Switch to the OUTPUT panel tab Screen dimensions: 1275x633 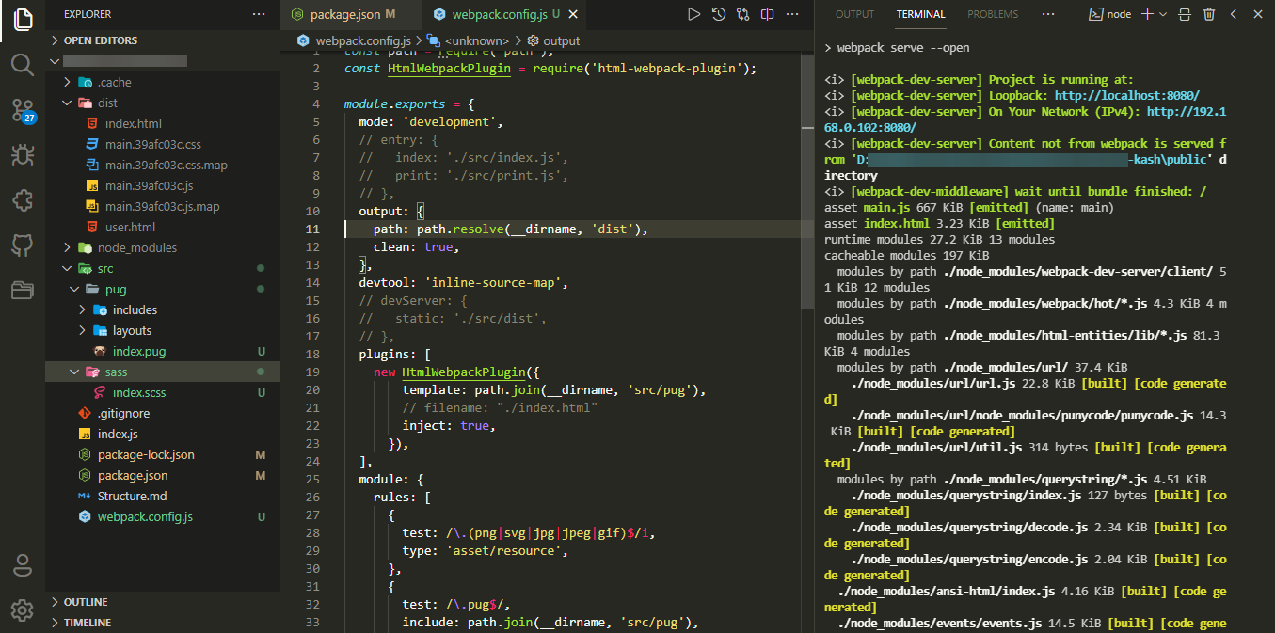854,14
